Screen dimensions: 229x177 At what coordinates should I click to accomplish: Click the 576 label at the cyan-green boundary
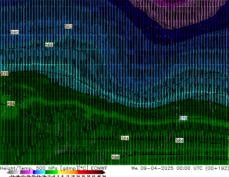[4, 74]
